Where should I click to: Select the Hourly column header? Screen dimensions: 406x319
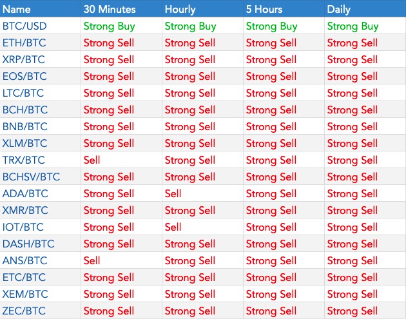tap(180, 10)
